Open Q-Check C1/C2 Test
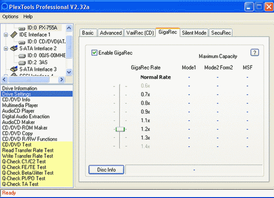 pyautogui.click(x=37, y=161)
